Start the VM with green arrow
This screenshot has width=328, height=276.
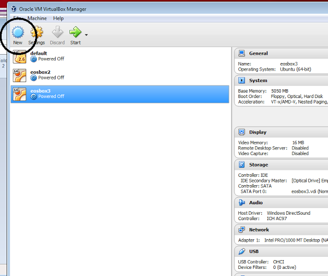pos(75,32)
